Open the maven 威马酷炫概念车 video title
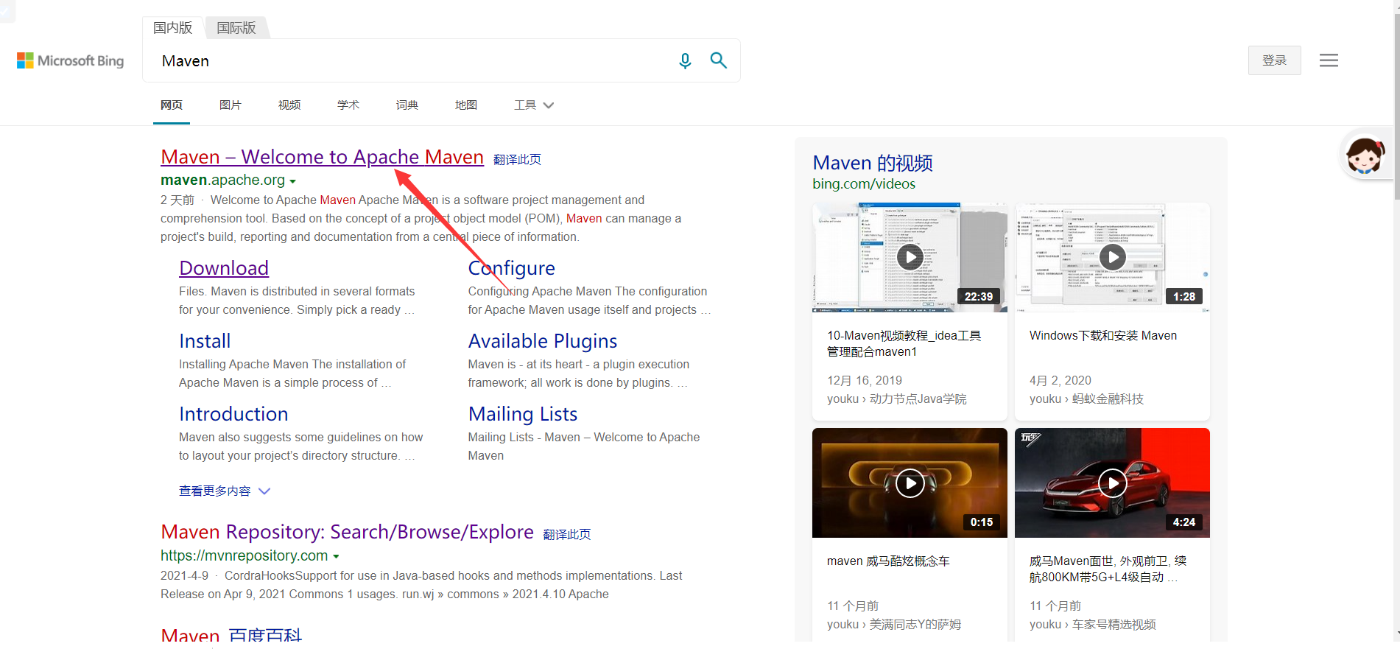 (888, 561)
